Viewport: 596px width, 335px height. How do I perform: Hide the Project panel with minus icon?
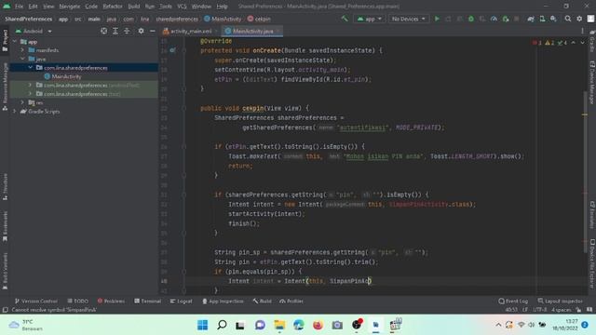point(153,31)
